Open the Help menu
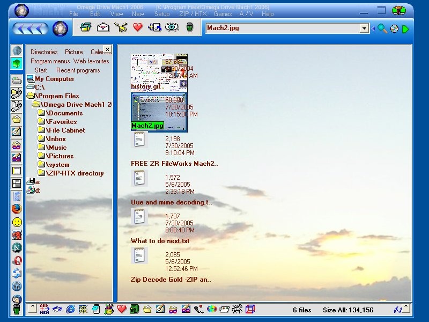The width and height of the screenshot is (429, 322). tap(268, 14)
